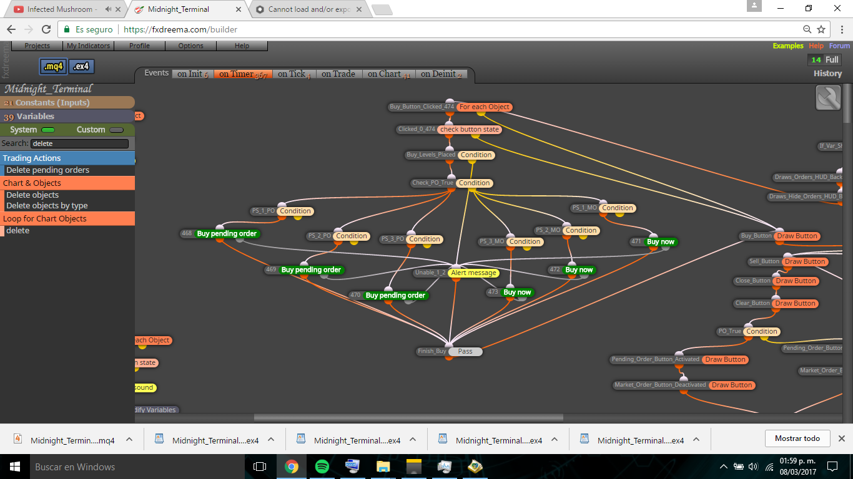
Task: Mute audio icon on Infected Mushroom tab
Action: 109,9
